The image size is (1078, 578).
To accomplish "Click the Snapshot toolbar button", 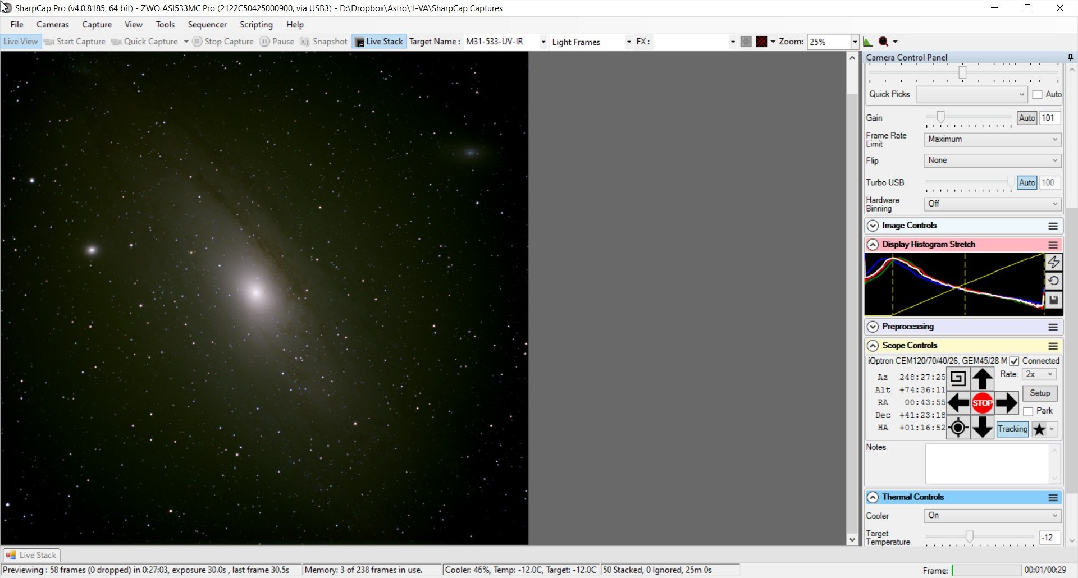I will [324, 42].
